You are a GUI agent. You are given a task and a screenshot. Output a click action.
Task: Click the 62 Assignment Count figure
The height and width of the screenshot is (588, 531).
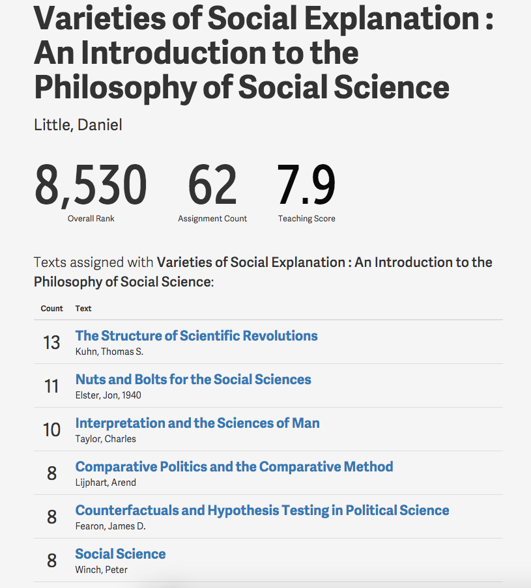tap(212, 186)
